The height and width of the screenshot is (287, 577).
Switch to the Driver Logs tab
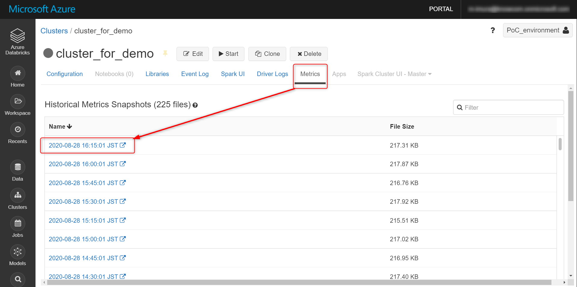pyautogui.click(x=272, y=74)
